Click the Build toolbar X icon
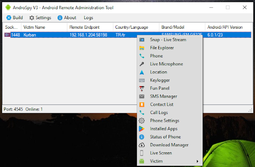Viewport: 255px width, 167px height. tap(9, 18)
